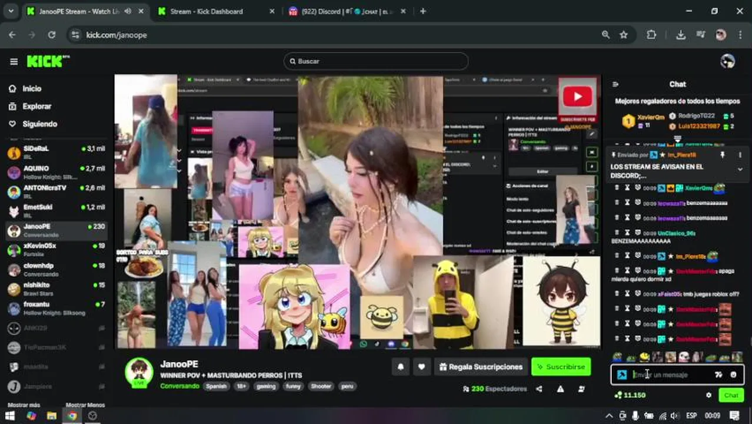Open a new browser tab
Viewport: 752px width, 424px height.
(x=422, y=11)
